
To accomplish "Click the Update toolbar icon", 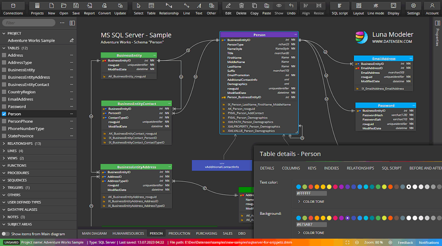I will tap(120, 9).
